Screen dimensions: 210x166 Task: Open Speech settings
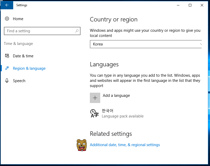pos(19,81)
